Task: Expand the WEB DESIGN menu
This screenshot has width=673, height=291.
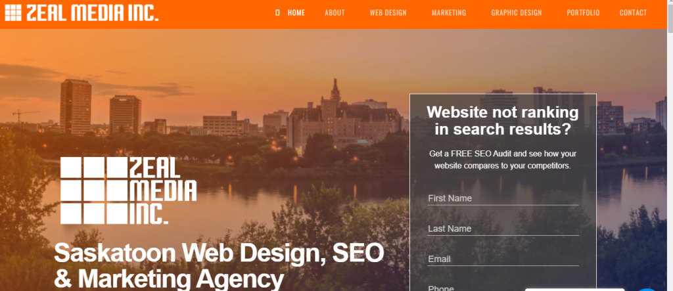Action: [x=388, y=13]
